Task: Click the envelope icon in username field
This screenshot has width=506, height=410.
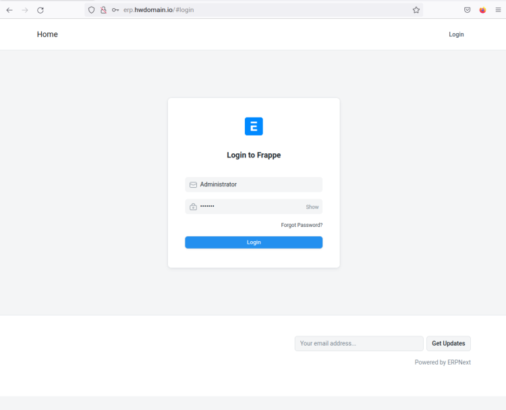Action: (x=193, y=185)
